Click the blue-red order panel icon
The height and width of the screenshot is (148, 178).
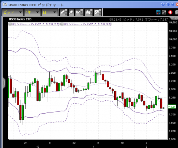point(158,12)
